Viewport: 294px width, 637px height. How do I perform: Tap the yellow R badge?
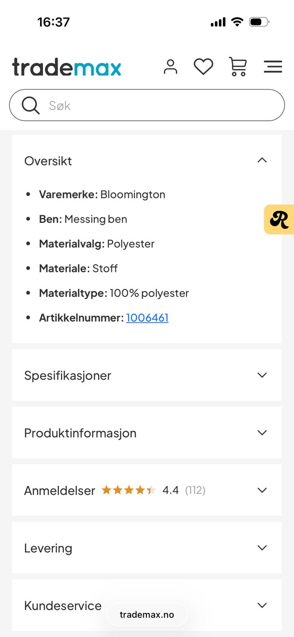279,219
